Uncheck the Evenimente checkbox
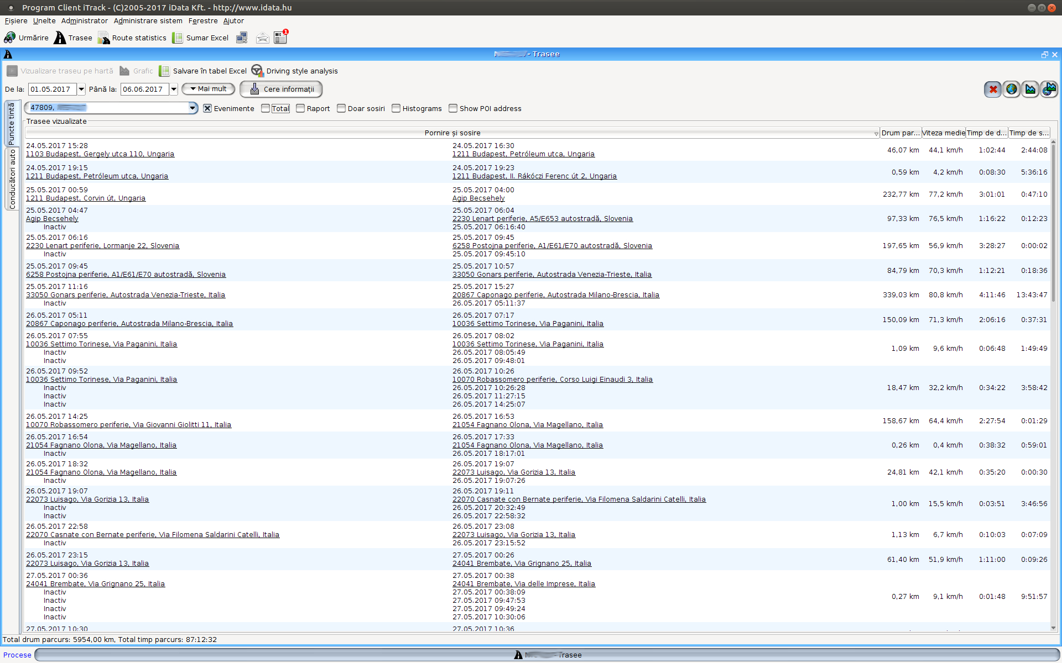This screenshot has width=1062, height=663. (207, 108)
